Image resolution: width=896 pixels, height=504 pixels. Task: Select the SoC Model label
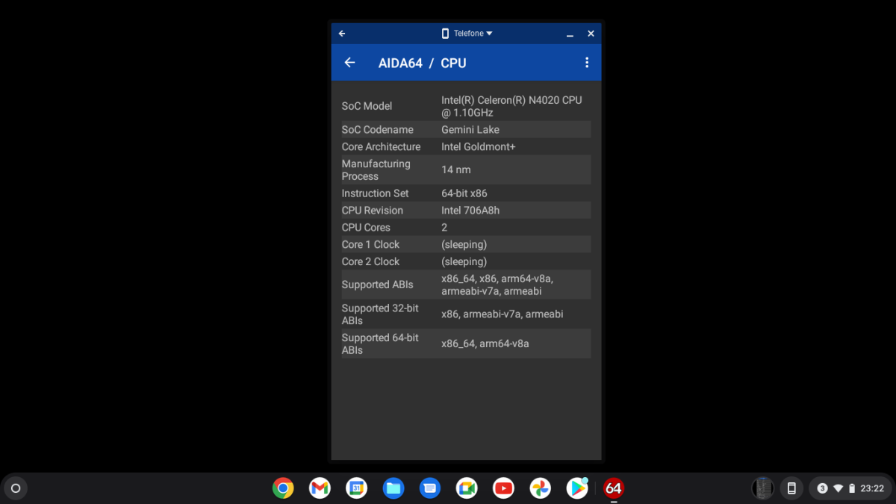click(367, 106)
